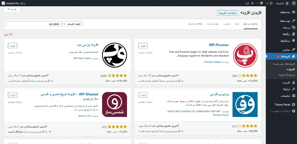Open comments bubble icon in admin bar
The image size is (297, 144).
[261, 3]
